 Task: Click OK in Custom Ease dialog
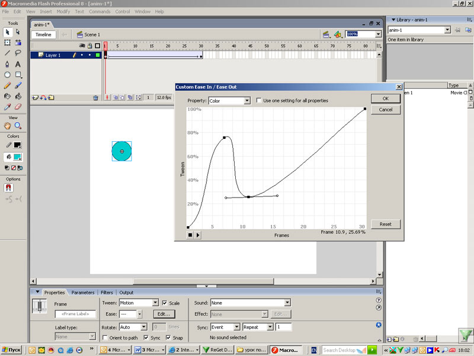[385, 98]
